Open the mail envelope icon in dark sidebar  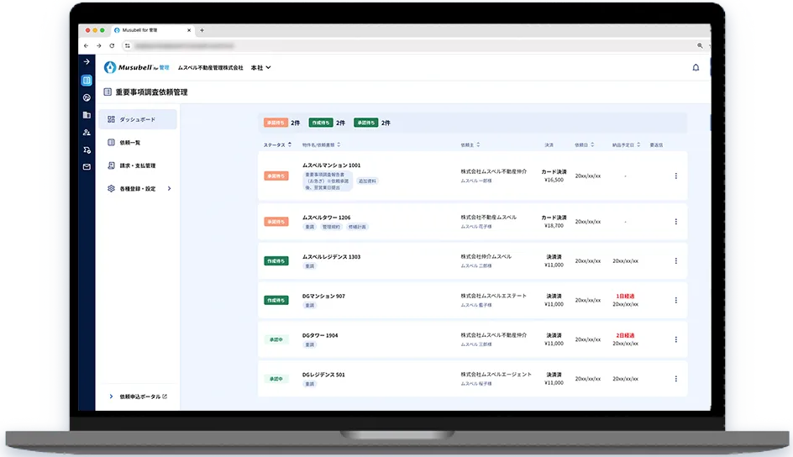(87, 167)
